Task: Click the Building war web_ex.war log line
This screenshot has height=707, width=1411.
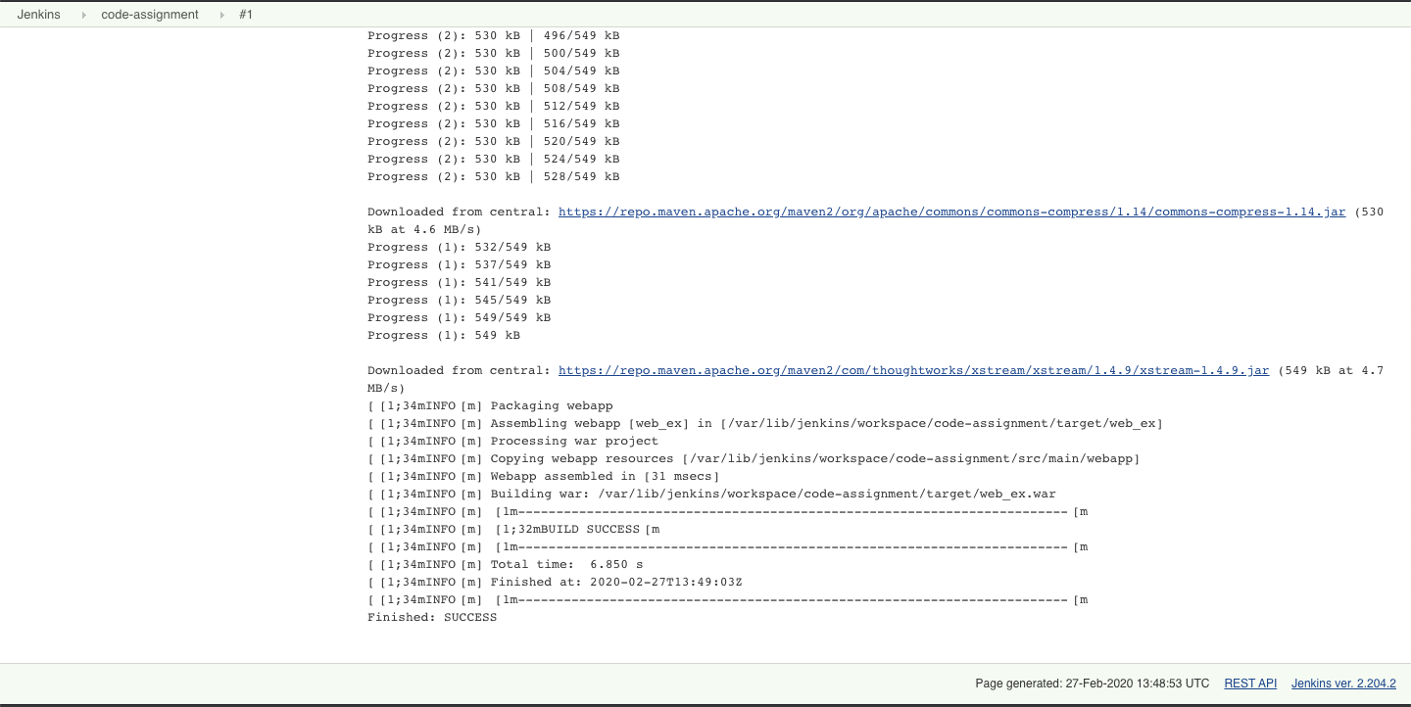Action: point(705,494)
